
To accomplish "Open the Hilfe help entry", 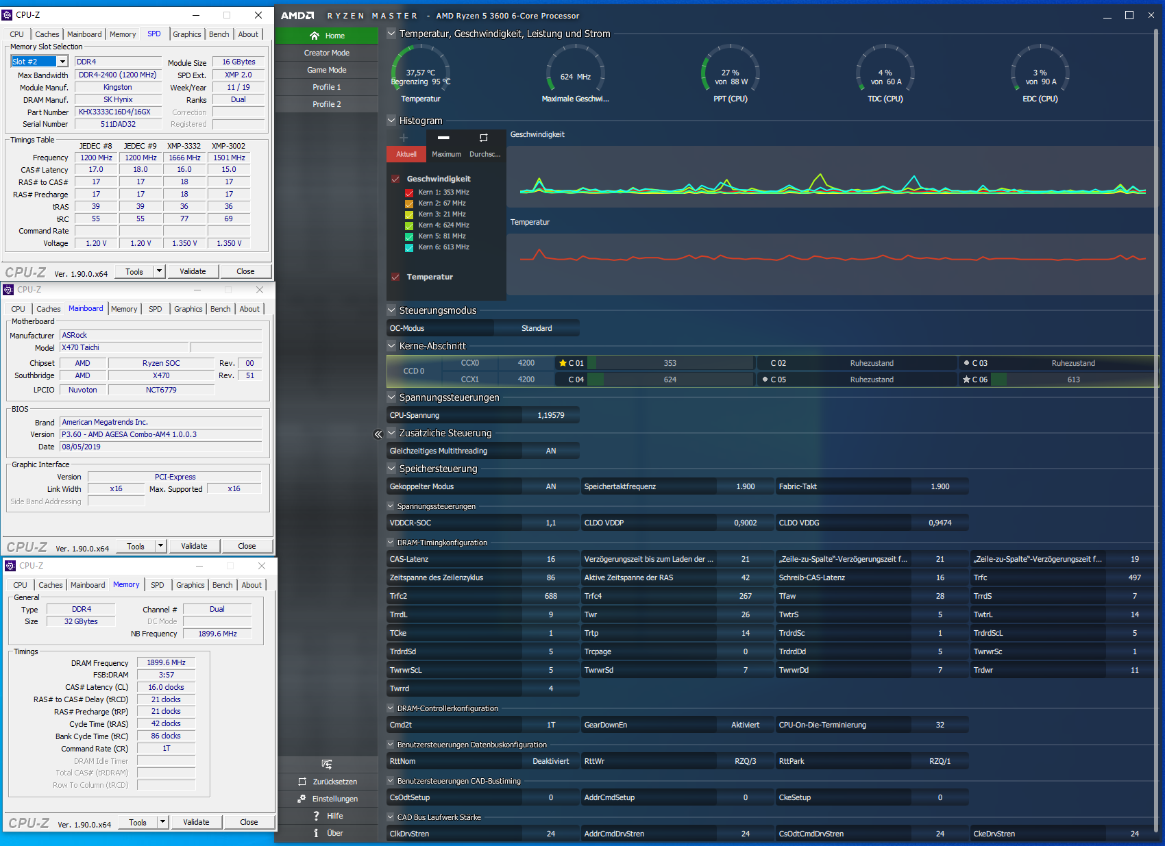I will [x=328, y=816].
